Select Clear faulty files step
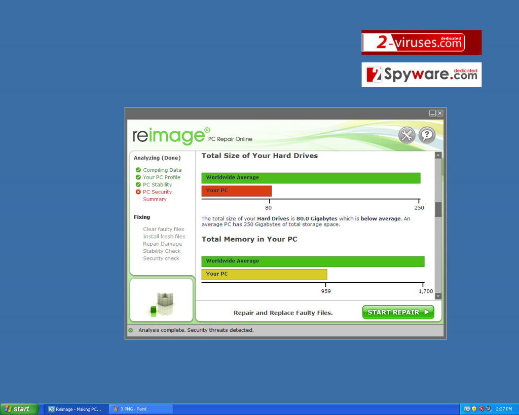Screen dimensions: 519x415 [164, 229]
